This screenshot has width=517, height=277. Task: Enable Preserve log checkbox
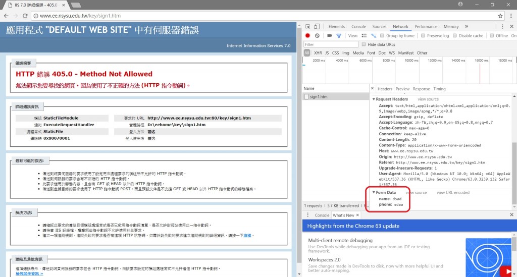[x=423, y=36]
